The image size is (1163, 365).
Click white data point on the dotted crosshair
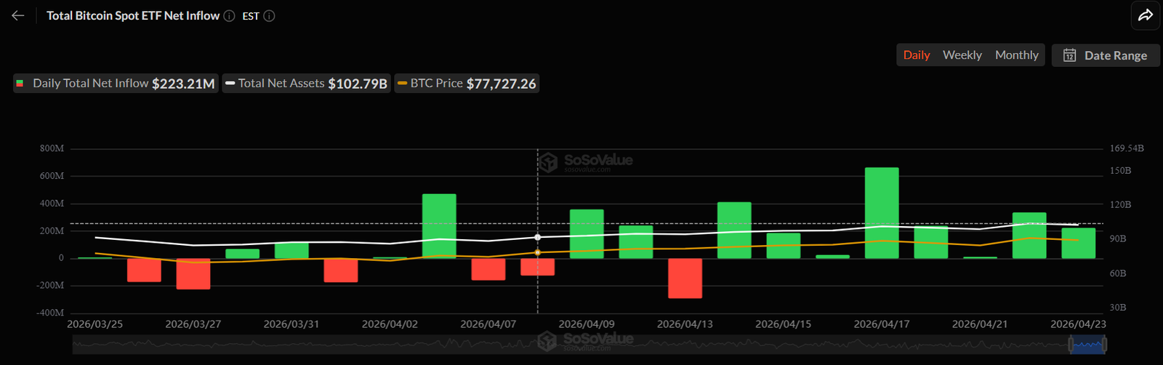click(x=537, y=237)
